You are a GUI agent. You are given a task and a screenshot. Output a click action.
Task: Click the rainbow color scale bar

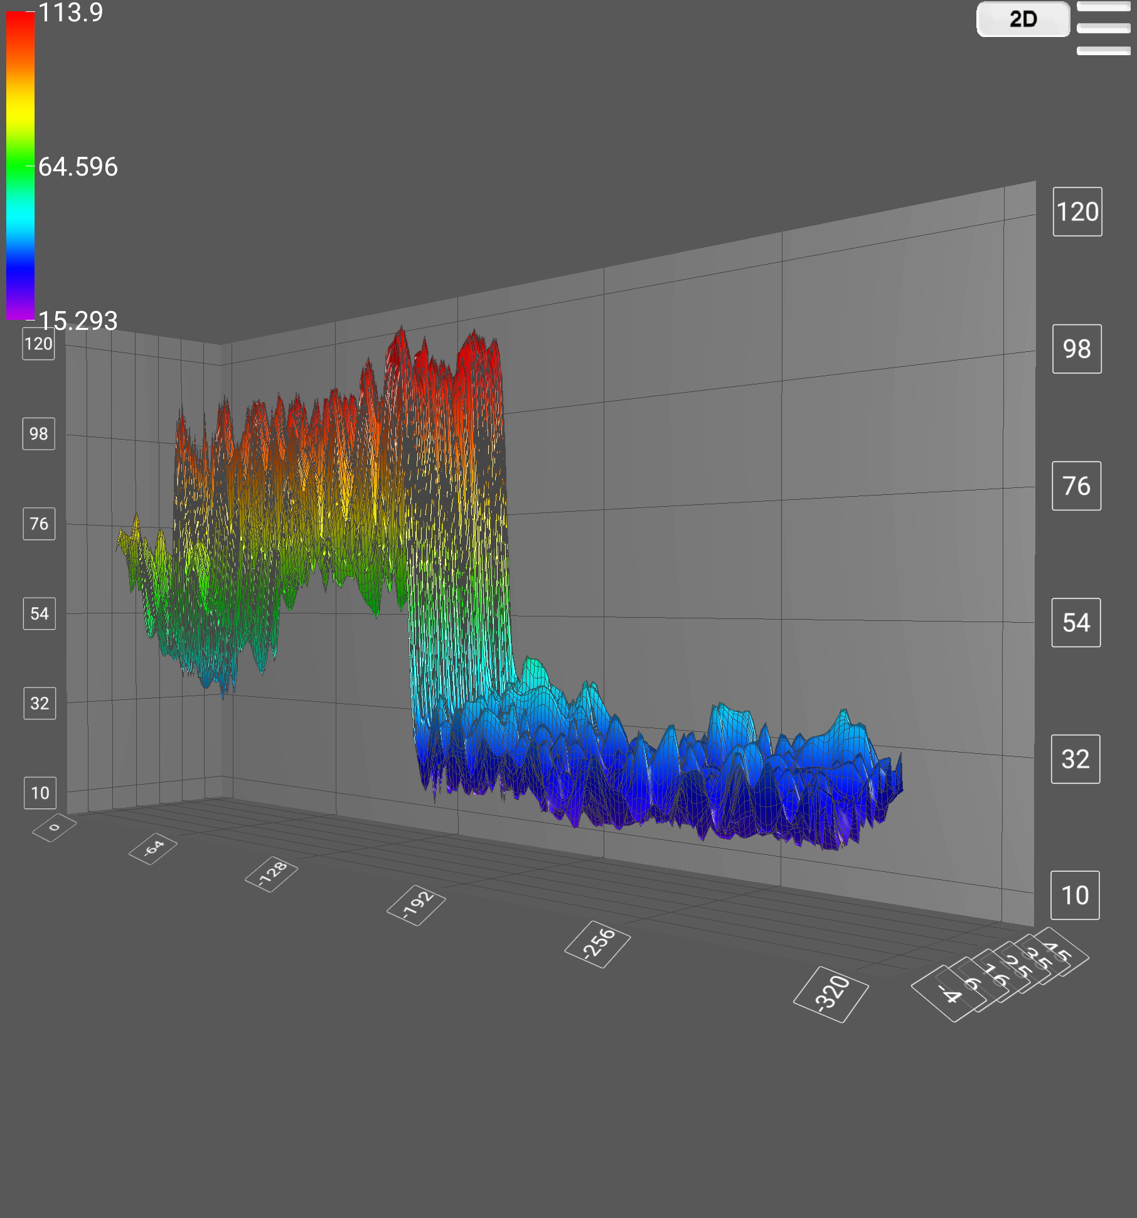point(20,166)
